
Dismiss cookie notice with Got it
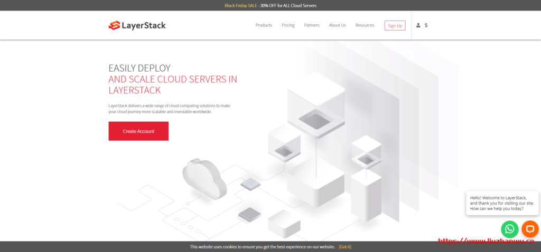[x=345, y=247]
